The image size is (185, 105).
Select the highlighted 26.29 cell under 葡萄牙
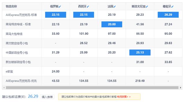click(168, 15)
